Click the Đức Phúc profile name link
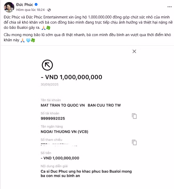The image size is (174, 189). pos(25,5)
